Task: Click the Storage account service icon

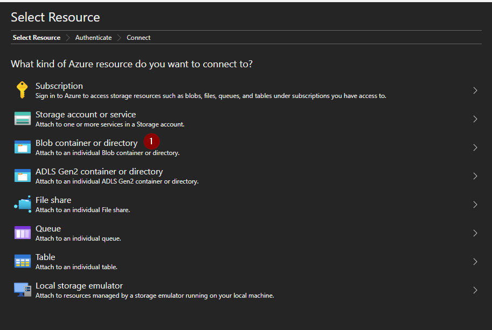Action: click(x=22, y=118)
